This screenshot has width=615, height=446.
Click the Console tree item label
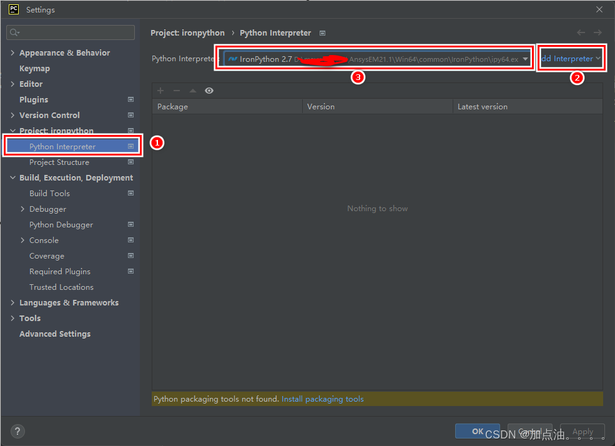[44, 240]
